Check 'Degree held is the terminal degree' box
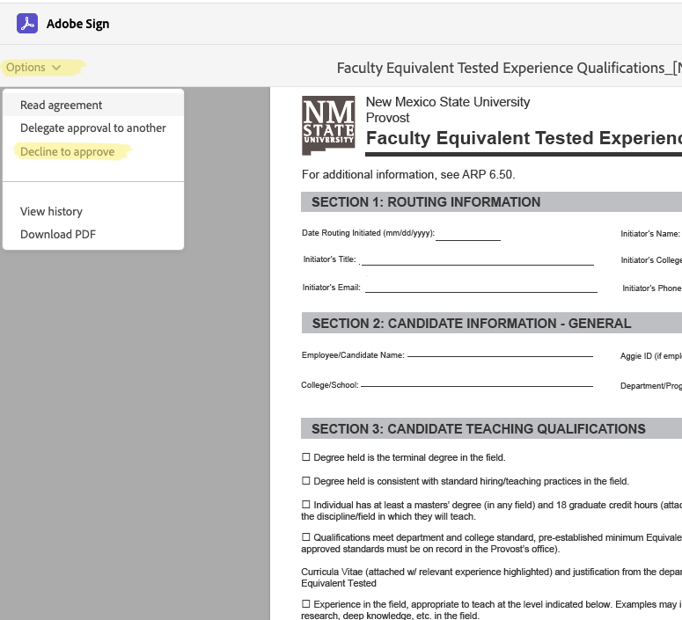The width and height of the screenshot is (682, 620). (x=305, y=457)
